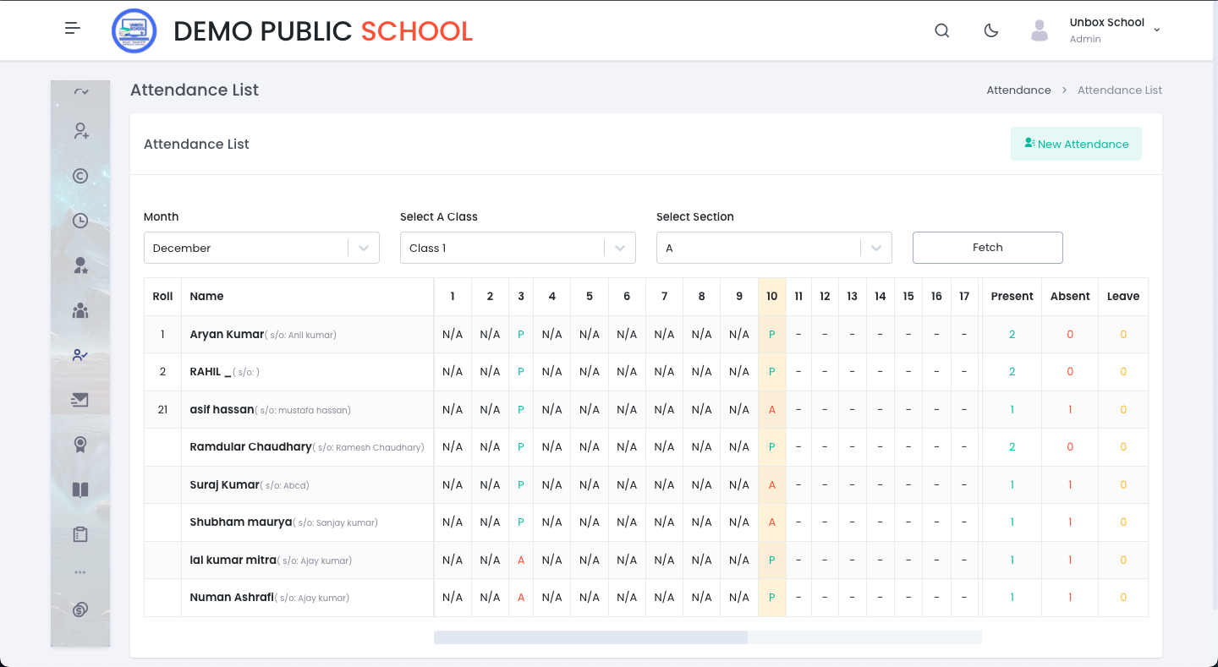The height and width of the screenshot is (667, 1218).
Task: Select the user-check attendance icon in the sidebar
Action: click(x=80, y=354)
